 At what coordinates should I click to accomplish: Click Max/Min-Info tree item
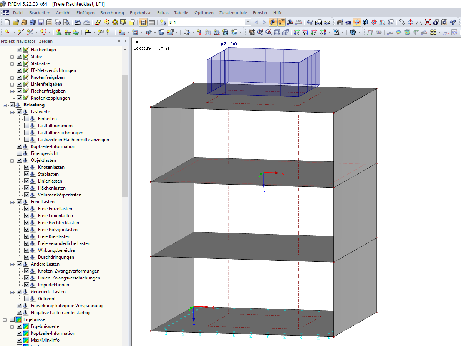coord(45,340)
